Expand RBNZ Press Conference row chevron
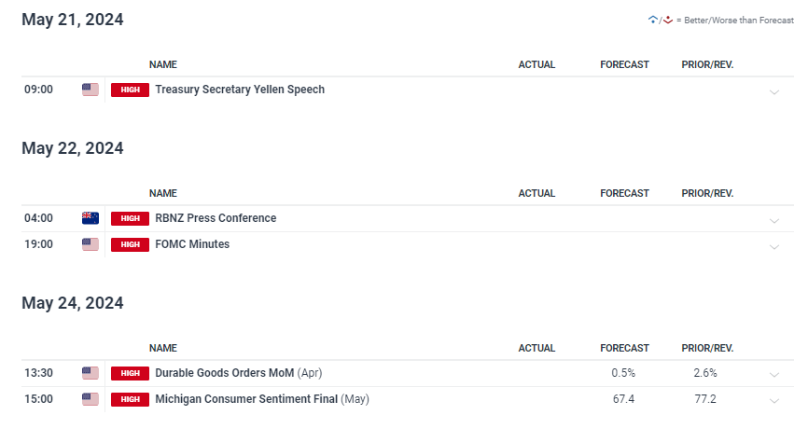808x429 pixels. pos(774,221)
